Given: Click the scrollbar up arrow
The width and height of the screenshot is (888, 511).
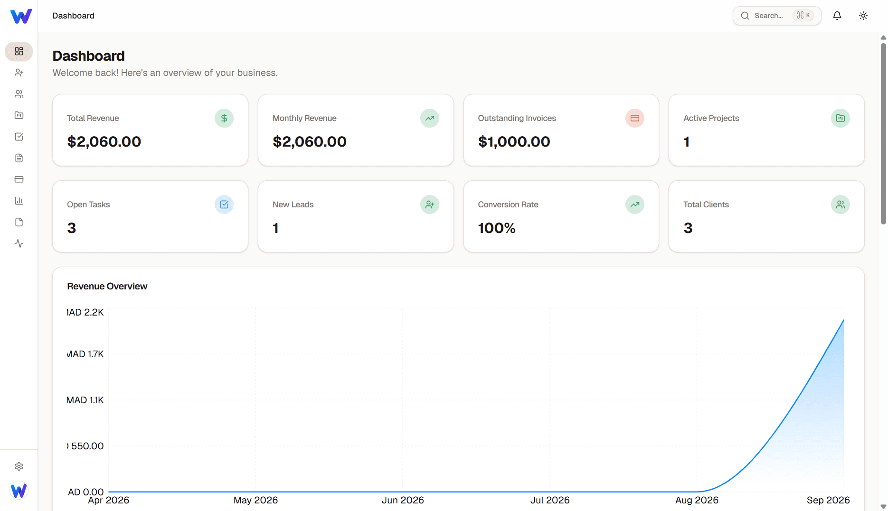Looking at the screenshot, I should [x=883, y=37].
